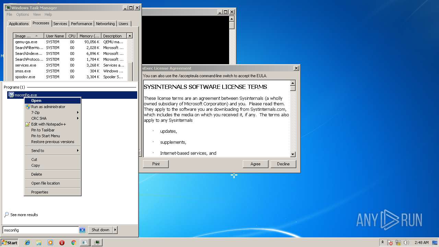
Task: Choose Open file location
Action: click(52, 183)
